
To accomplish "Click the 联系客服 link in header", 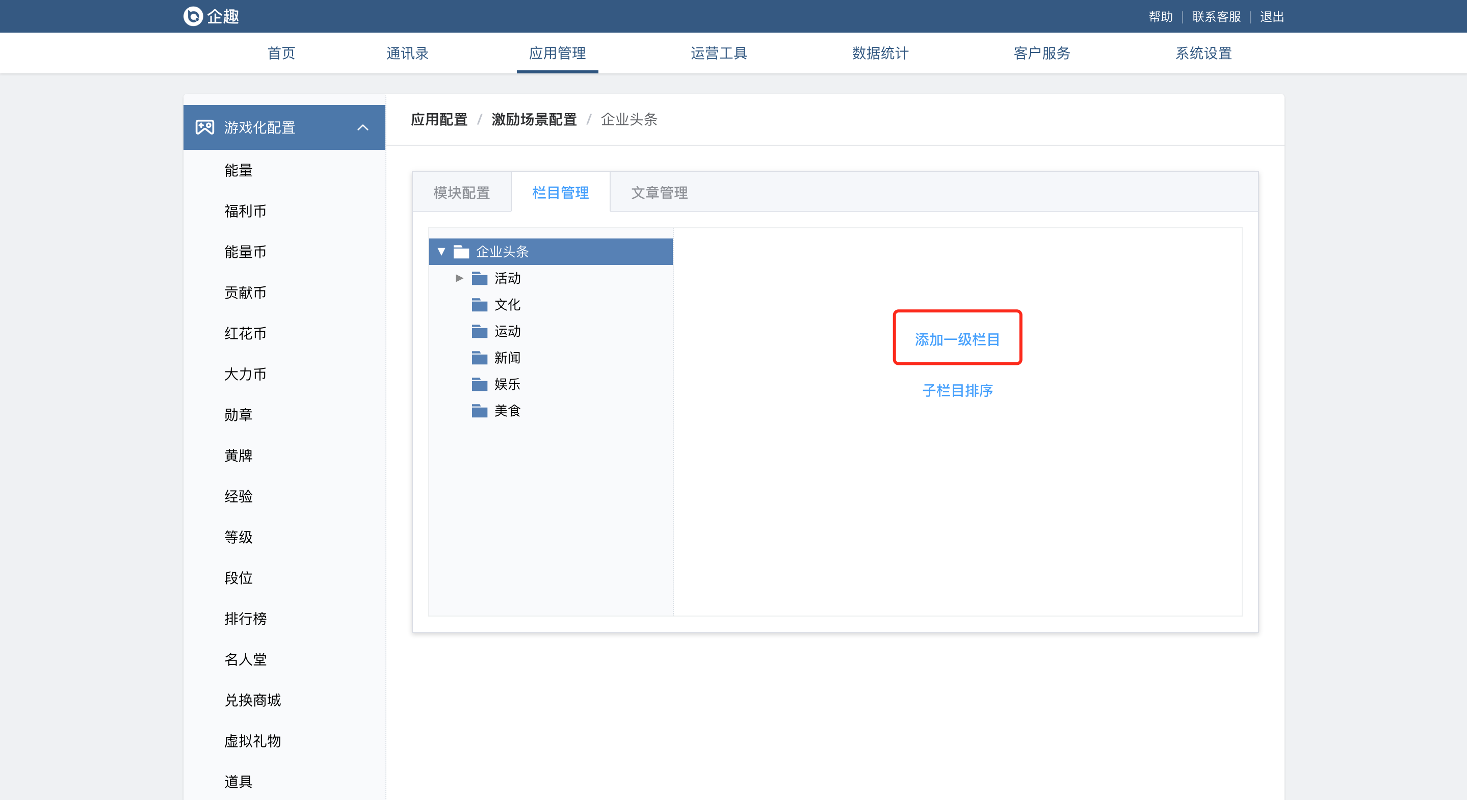I will click(1216, 16).
